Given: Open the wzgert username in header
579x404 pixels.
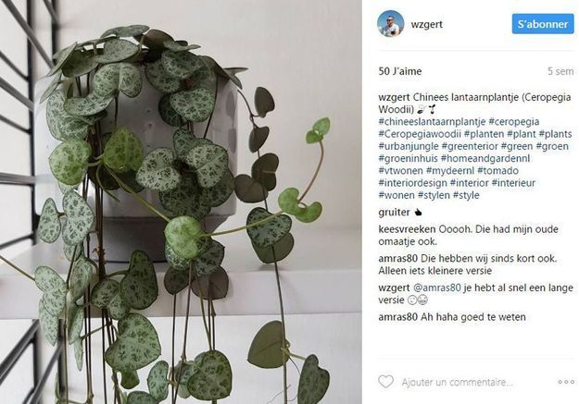Looking at the screenshot, I should pyautogui.click(x=426, y=24).
